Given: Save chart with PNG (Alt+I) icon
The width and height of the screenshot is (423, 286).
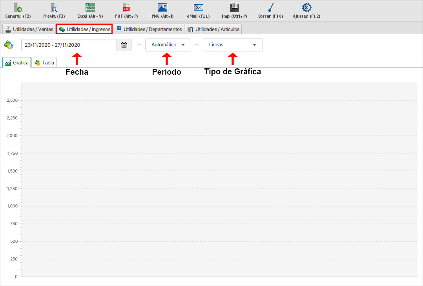Looking at the screenshot, I should (x=162, y=7).
